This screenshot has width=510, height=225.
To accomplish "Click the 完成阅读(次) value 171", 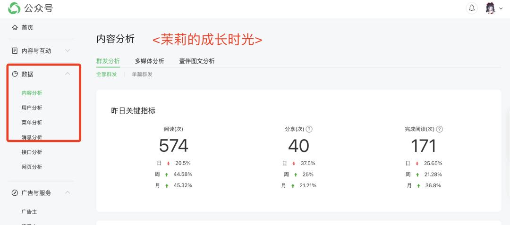I will click(424, 146).
